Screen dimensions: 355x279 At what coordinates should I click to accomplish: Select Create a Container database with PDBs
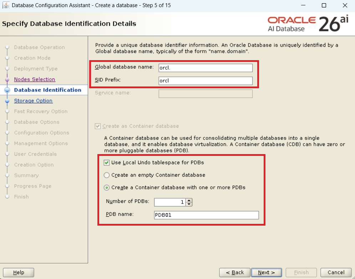tap(106, 188)
